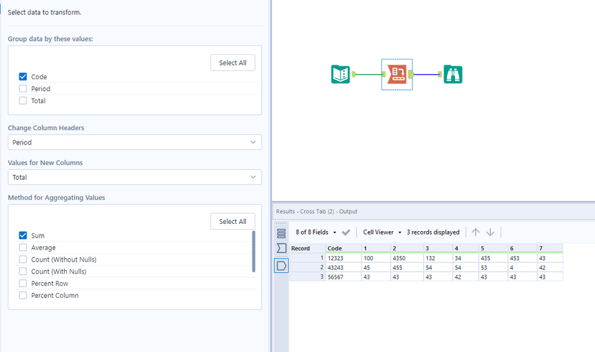Click column header 1 in results
Image resolution: width=595 pixels, height=352 pixels.
[x=376, y=248]
